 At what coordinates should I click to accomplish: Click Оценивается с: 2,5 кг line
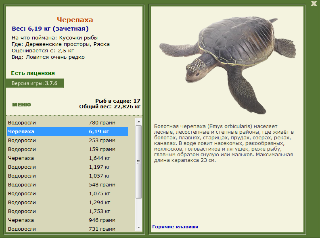(43, 50)
